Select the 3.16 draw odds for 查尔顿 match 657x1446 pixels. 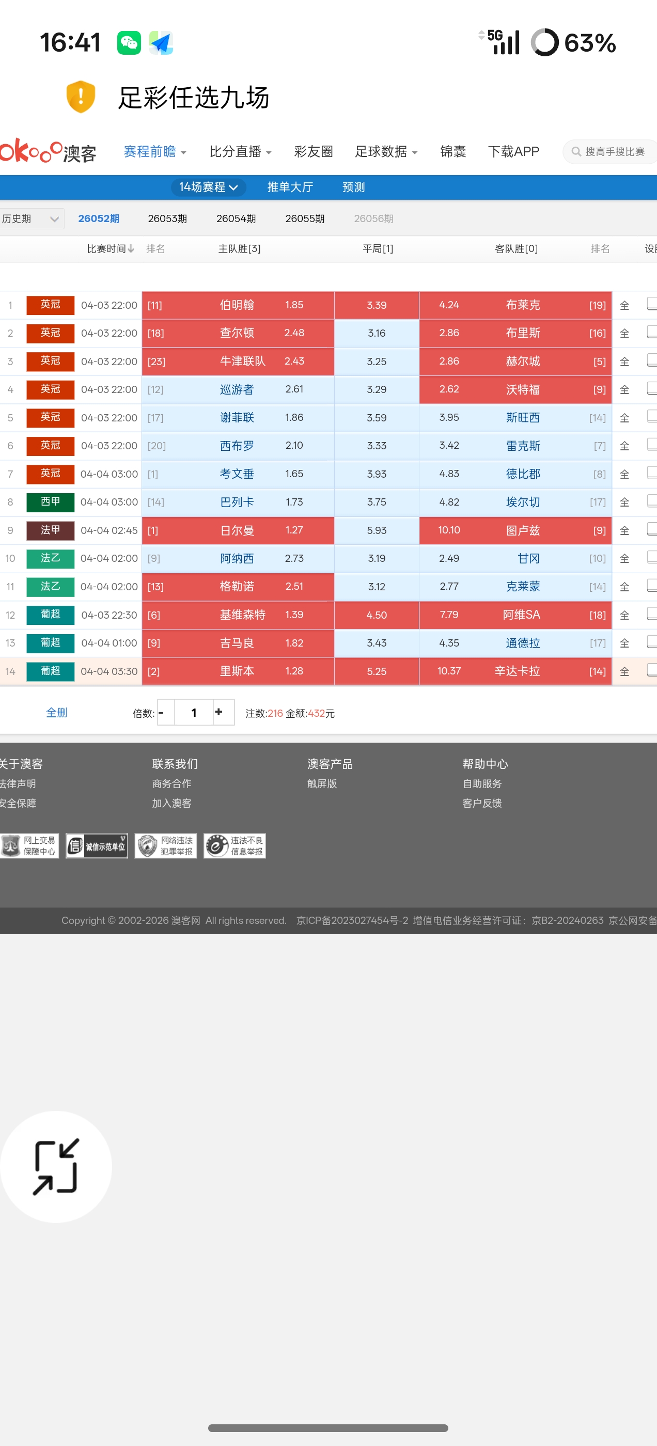376,333
